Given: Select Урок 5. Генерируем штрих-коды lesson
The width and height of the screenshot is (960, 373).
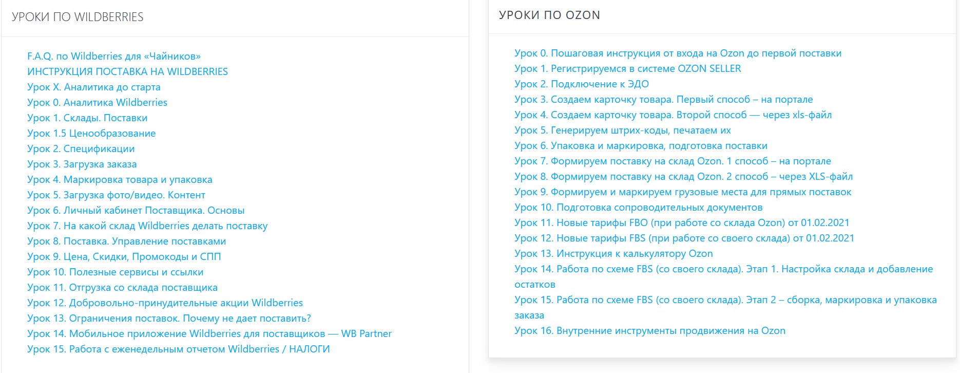Looking at the screenshot, I should point(622,130).
